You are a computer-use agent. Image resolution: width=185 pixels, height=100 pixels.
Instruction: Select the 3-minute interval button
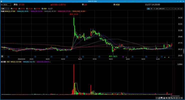169,9
